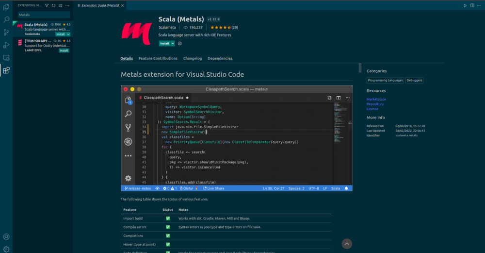Install the LAMP EPFL extension
The height and width of the screenshot is (253, 485).
tap(64, 51)
